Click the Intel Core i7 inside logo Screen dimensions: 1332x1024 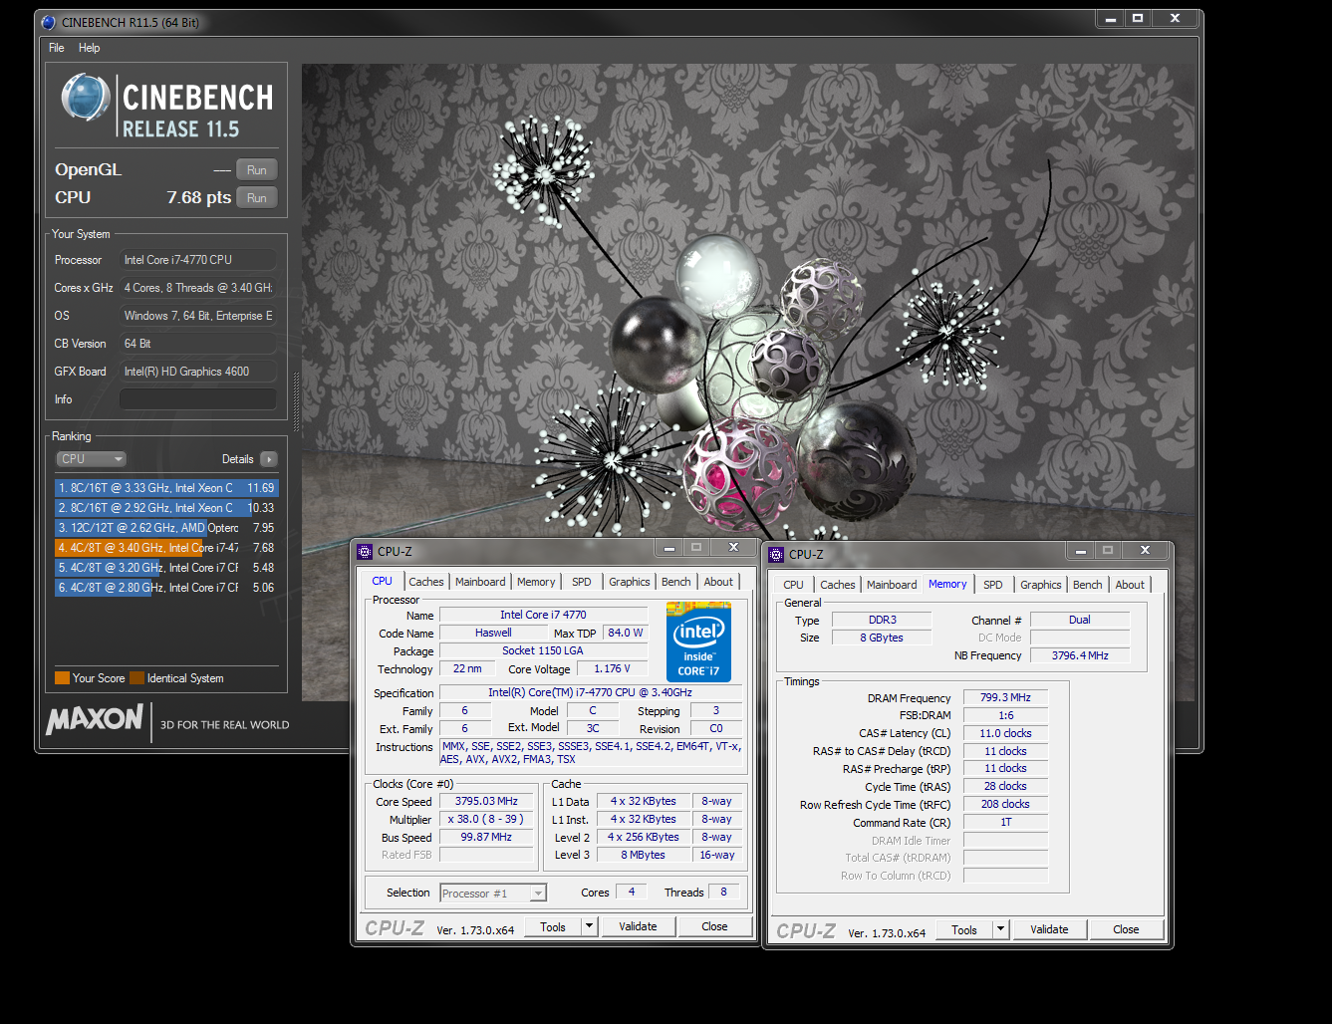point(698,641)
